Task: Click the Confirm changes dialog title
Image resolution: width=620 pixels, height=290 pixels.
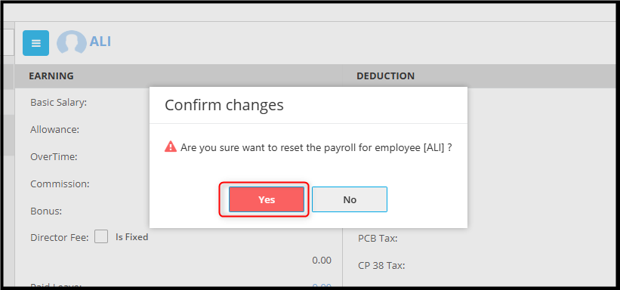Action: (x=224, y=105)
